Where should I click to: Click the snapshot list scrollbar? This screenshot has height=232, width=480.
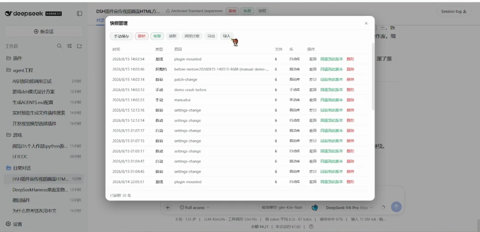point(373,76)
